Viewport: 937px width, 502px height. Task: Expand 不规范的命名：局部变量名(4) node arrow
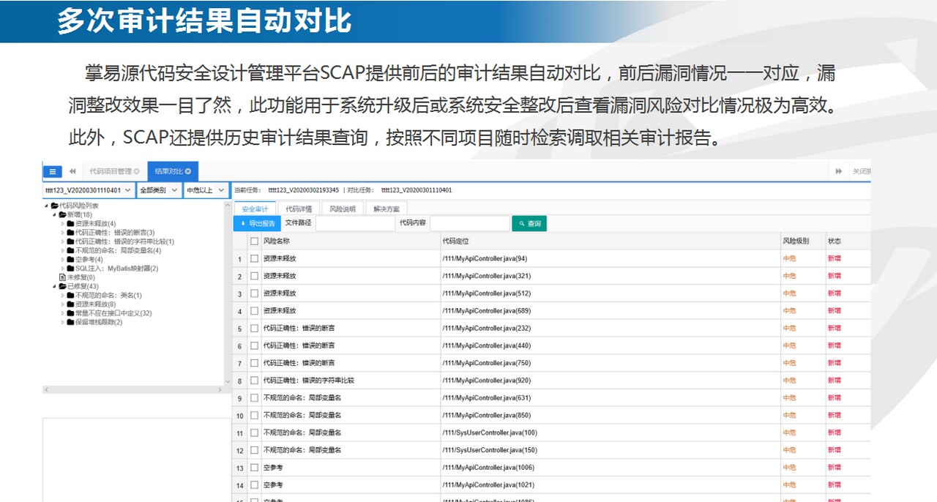click(62, 250)
